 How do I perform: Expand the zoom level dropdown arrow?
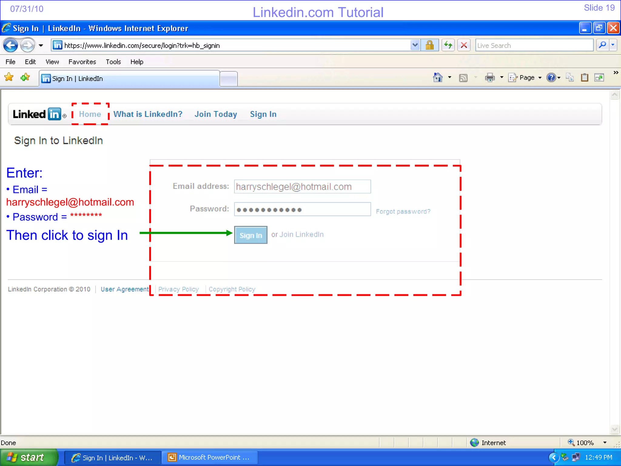click(605, 443)
